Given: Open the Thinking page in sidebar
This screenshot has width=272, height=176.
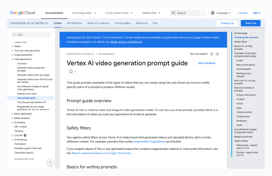Looking at the screenshot, I should click(18, 131).
